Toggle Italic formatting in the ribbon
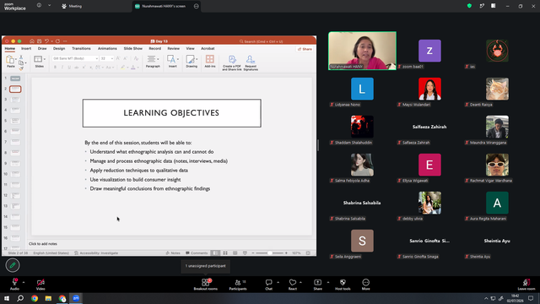Screen dimensions: 540x304 [x=62, y=68]
